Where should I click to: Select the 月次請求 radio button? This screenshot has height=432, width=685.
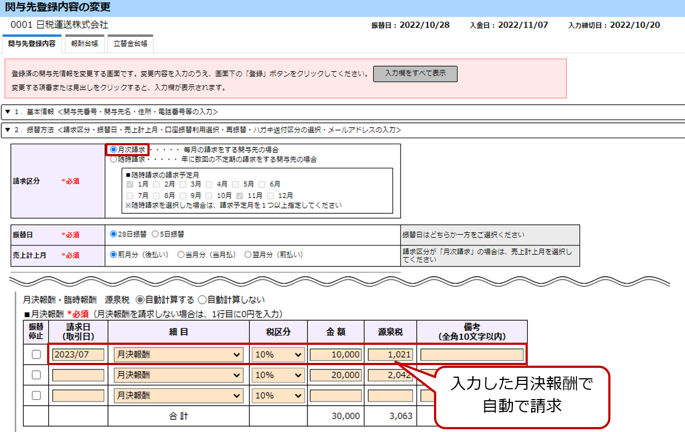(x=114, y=149)
